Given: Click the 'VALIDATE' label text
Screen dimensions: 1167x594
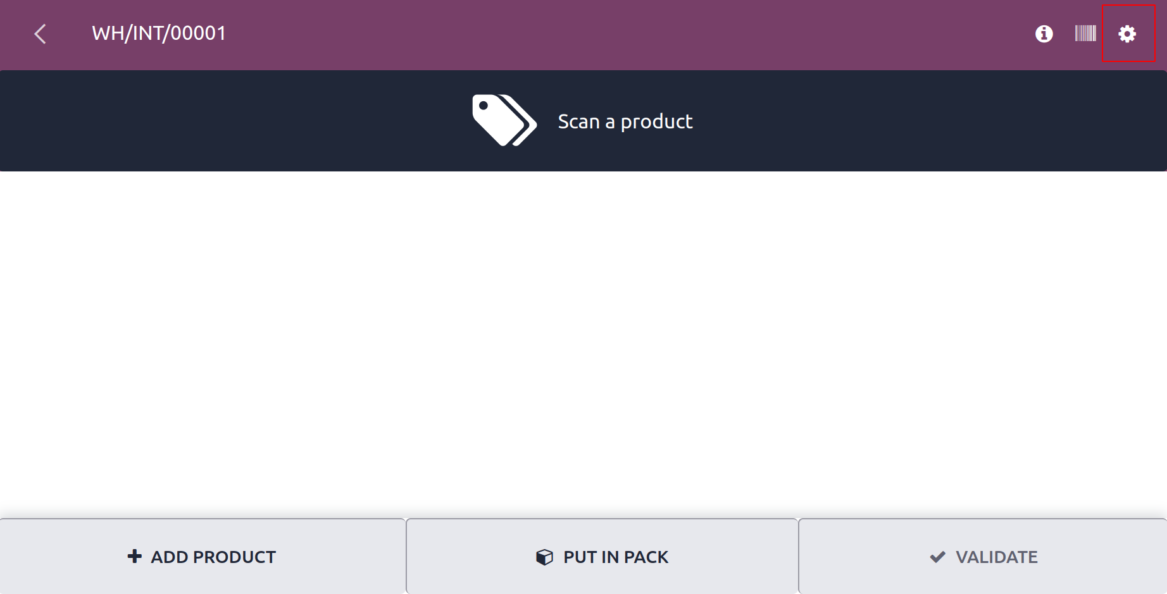Looking at the screenshot, I should 997,557.
